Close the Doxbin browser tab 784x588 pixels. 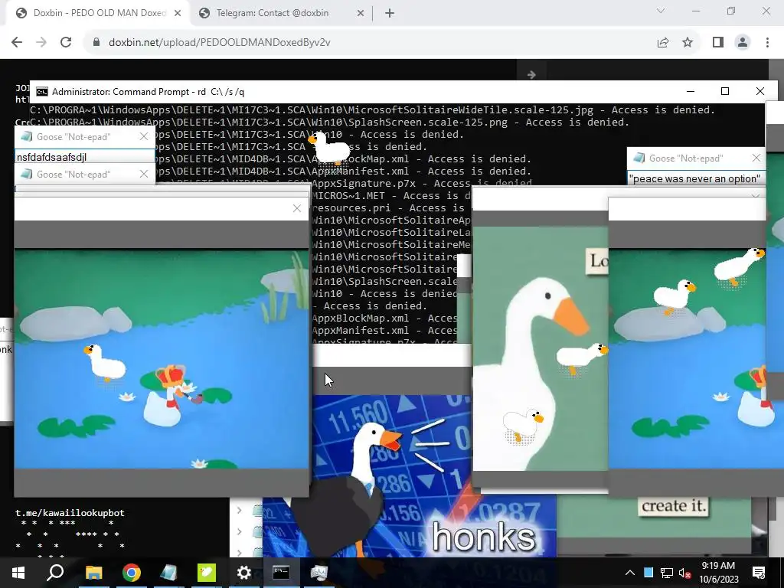pyautogui.click(x=178, y=14)
